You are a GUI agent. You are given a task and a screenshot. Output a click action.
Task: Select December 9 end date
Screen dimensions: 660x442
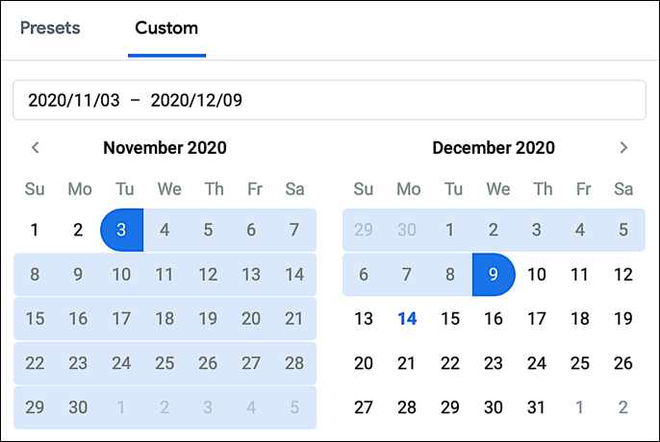(494, 275)
